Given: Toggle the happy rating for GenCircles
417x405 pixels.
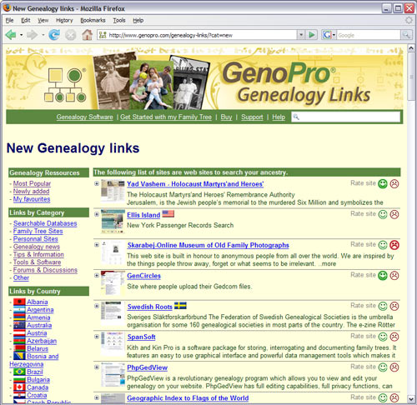Looking at the screenshot, I should click(x=383, y=276).
